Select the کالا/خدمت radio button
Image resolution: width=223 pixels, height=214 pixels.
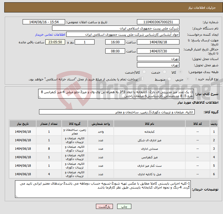(x=144, y=72)
